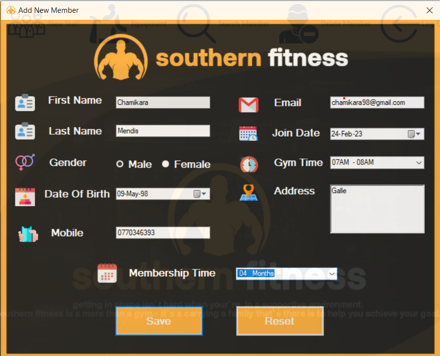This screenshot has height=356, width=440.
Task: Click the Membership Time calendar icon
Action: click(x=107, y=273)
